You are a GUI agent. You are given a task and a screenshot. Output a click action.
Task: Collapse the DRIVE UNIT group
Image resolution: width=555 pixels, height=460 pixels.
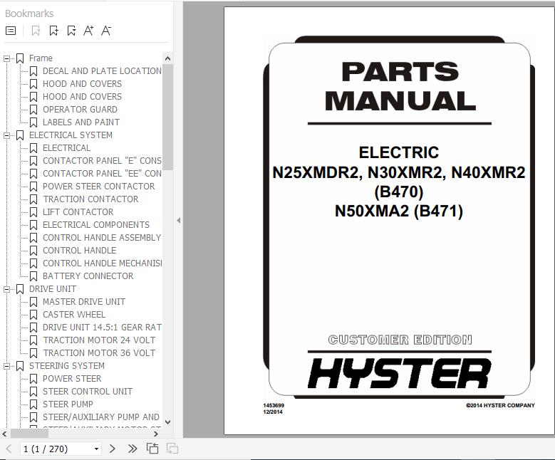tap(6, 289)
